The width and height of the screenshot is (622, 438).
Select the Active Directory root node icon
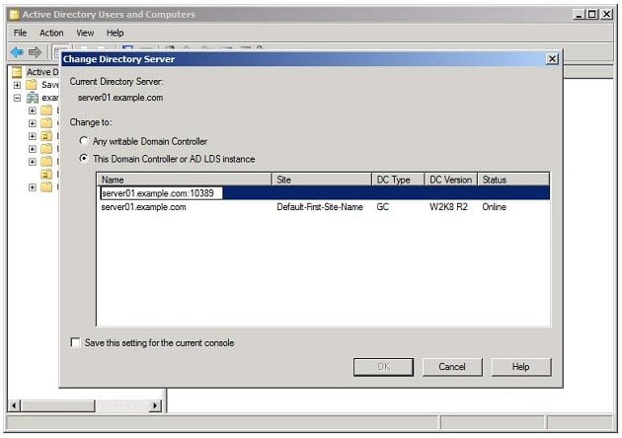click(x=17, y=72)
